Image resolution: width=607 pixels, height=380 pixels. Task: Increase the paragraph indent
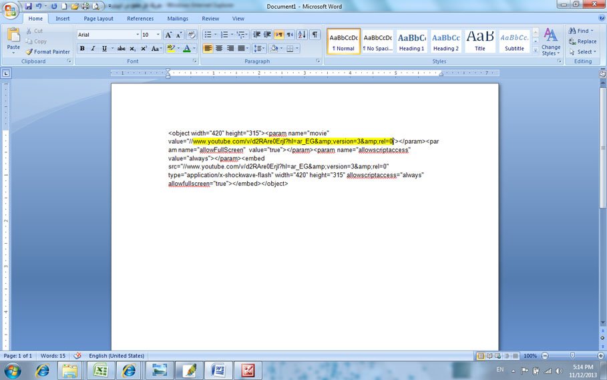(267, 35)
